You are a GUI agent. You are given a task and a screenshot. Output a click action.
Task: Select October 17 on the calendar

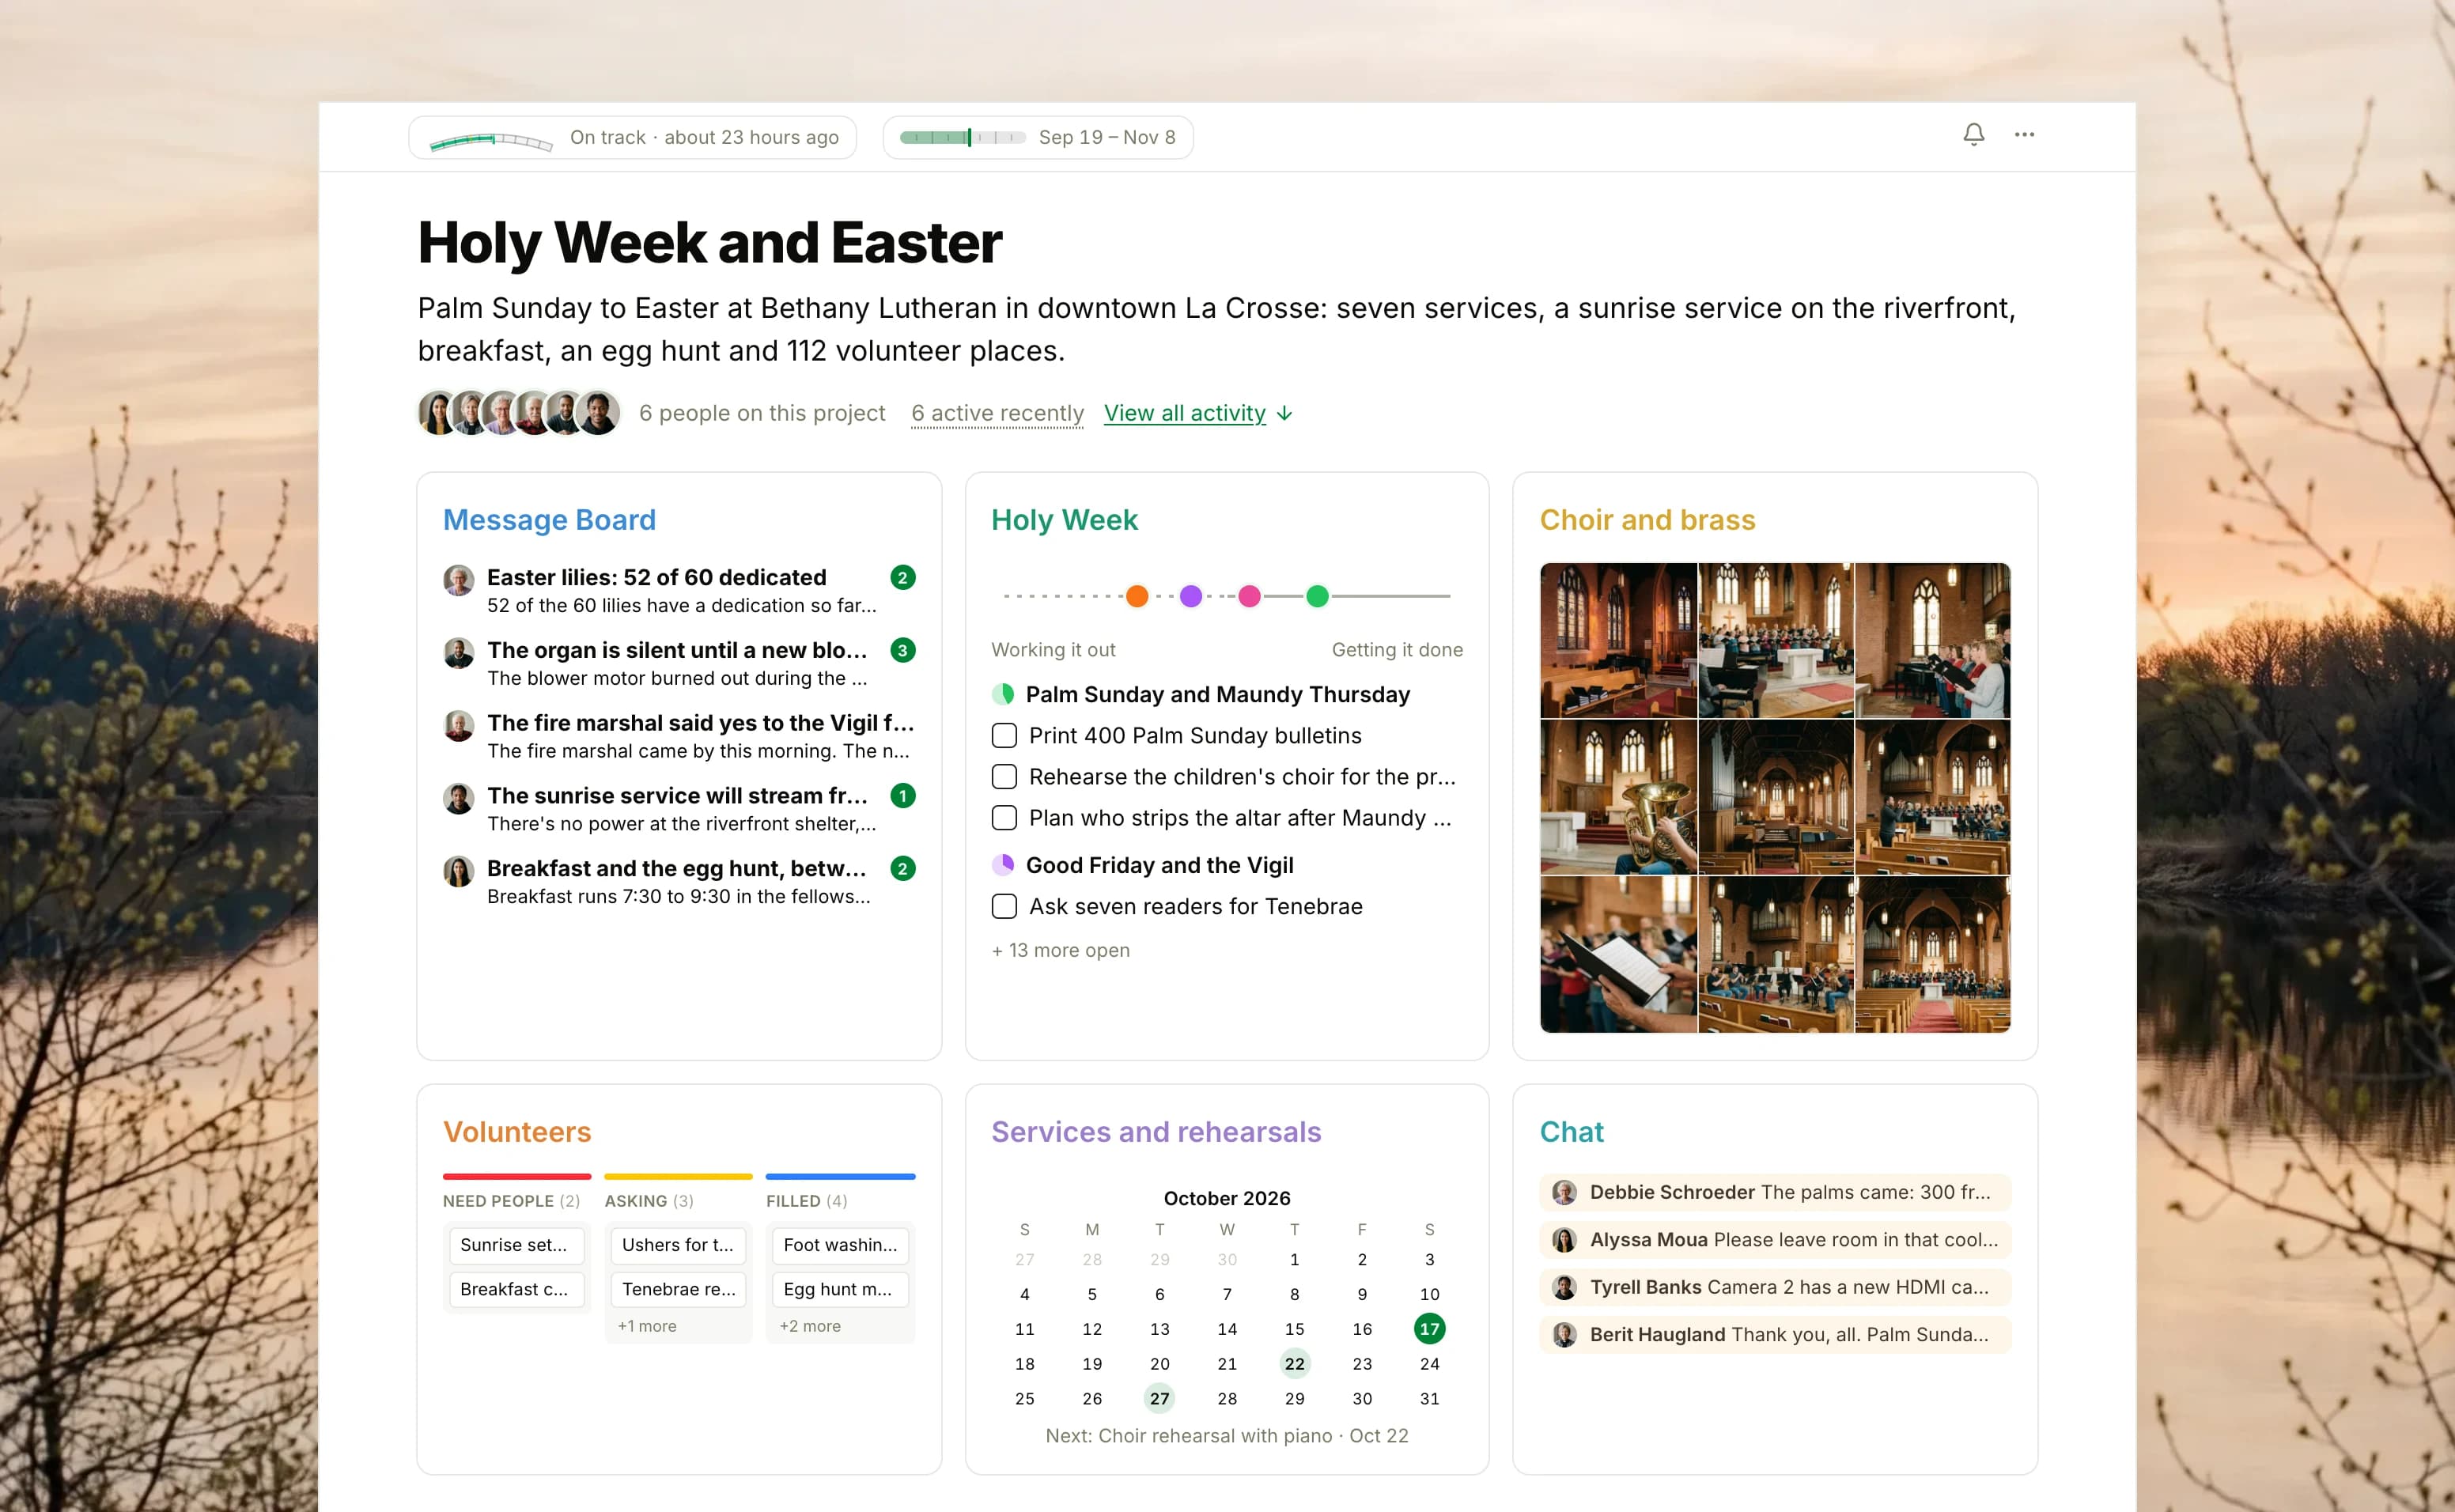(1429, 1329)
